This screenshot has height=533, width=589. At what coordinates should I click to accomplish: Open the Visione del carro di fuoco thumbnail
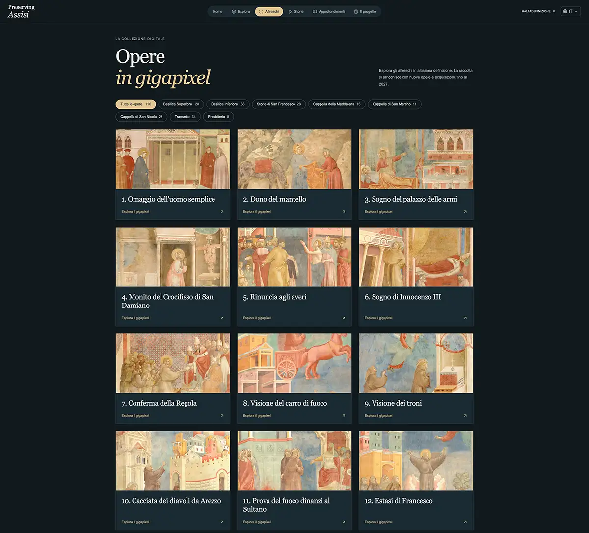pos(294,363)
